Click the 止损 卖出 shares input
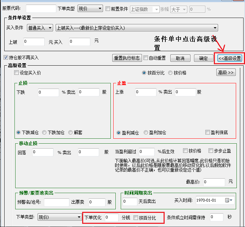Image resolution: width=245 pixels, height=227 pixels. (x=89, y=92)
